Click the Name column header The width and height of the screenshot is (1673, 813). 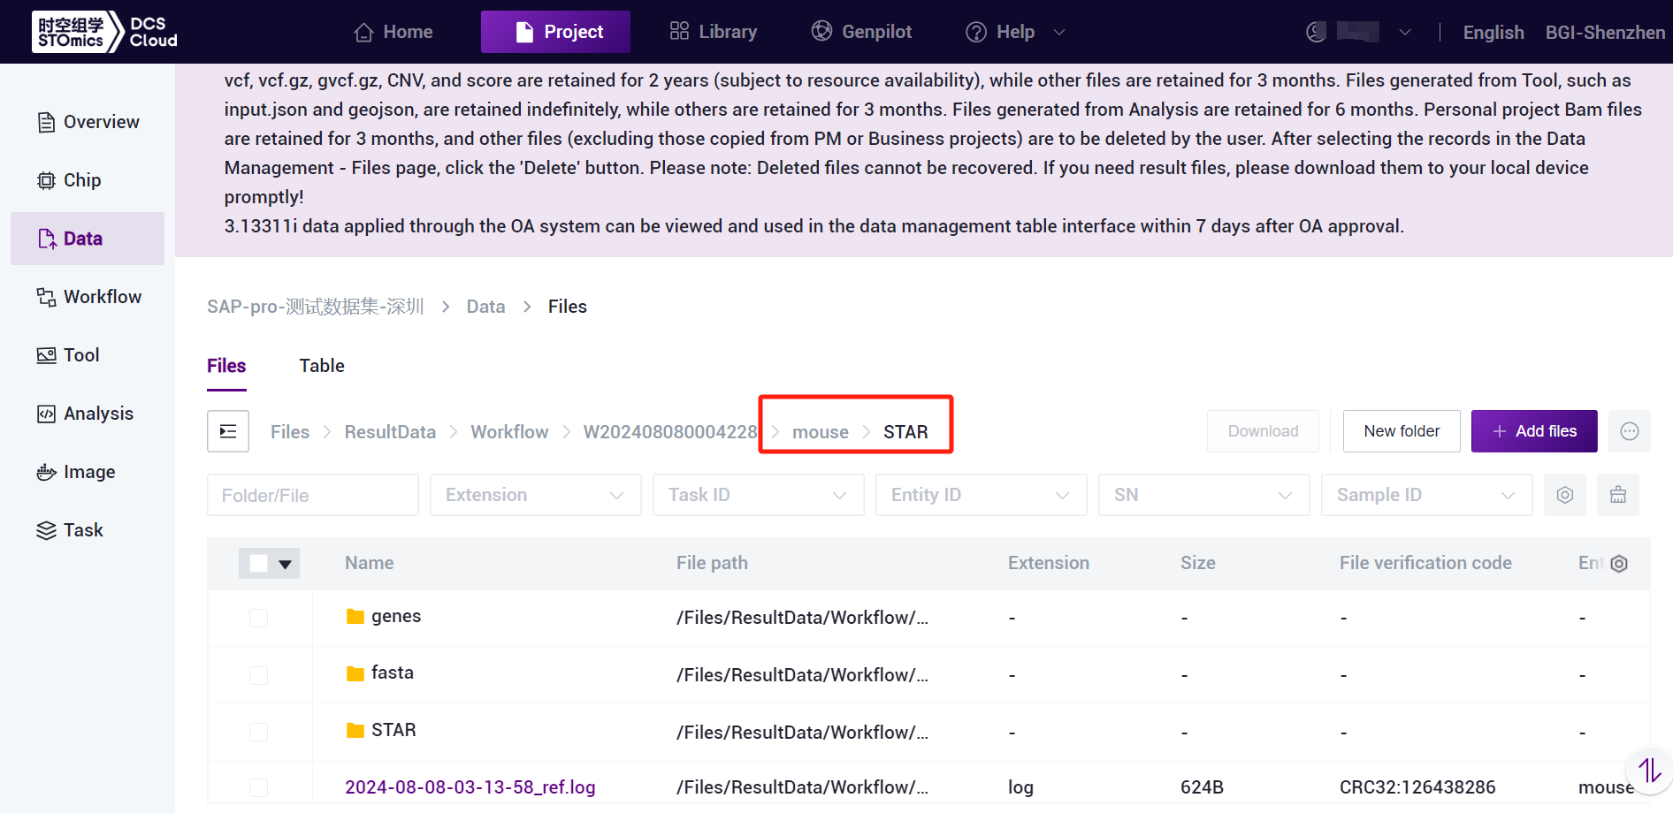point(370,563)
